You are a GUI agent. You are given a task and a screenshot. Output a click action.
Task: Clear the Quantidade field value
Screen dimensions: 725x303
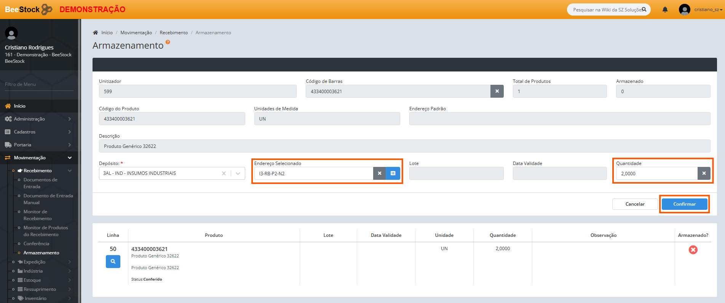click(704, 173)
